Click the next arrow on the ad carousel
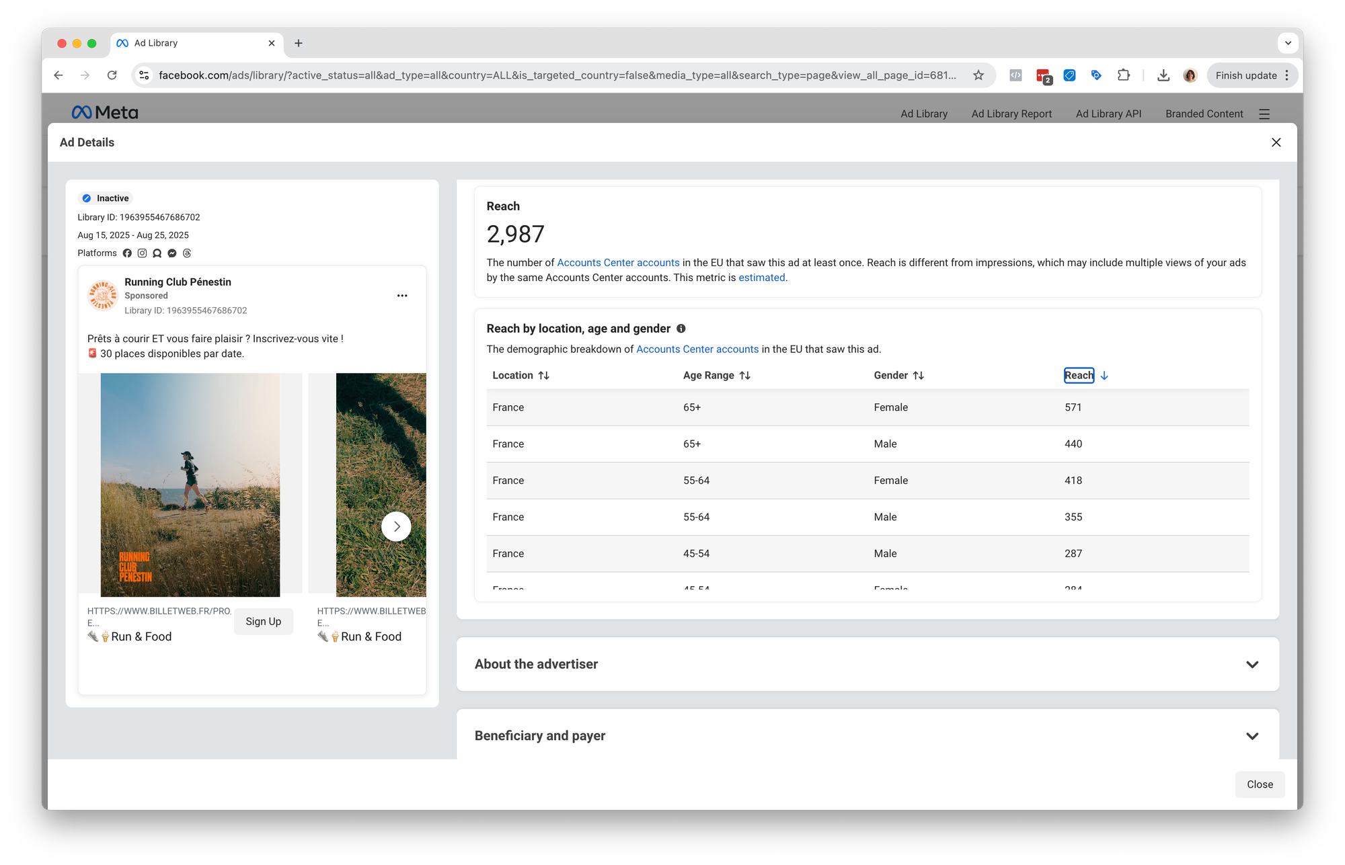This screenshot has height=865, width=1345. point(396,526)
